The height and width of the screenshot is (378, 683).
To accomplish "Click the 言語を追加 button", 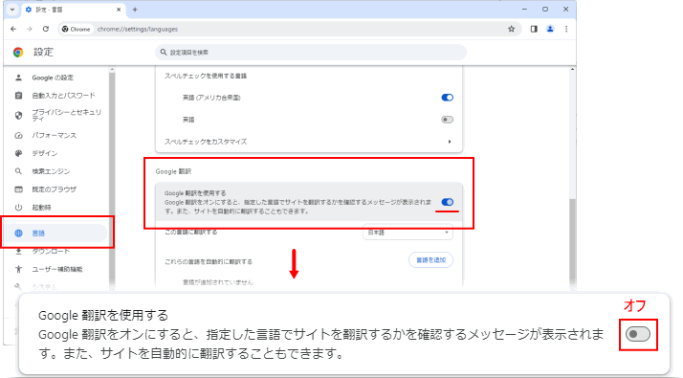I will pos(430,260).
